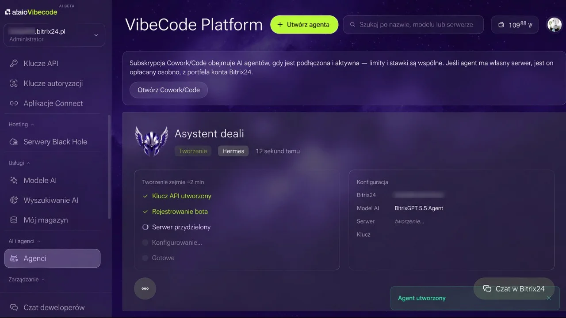Viewport: 566px width, 318px height.
Task: Collapse the Hosting section
Action: pyautogui.click(x=21, y=125)
